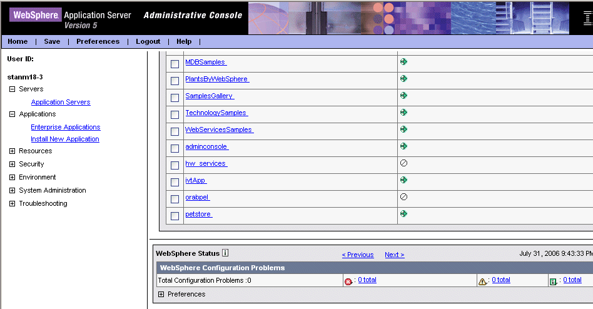Screen dimensions: 593x309
Task: Click the stanm18-3 node name
Action: (25, 77)
